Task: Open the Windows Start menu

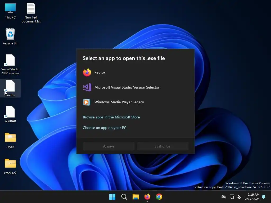Action: click(112, 197)
